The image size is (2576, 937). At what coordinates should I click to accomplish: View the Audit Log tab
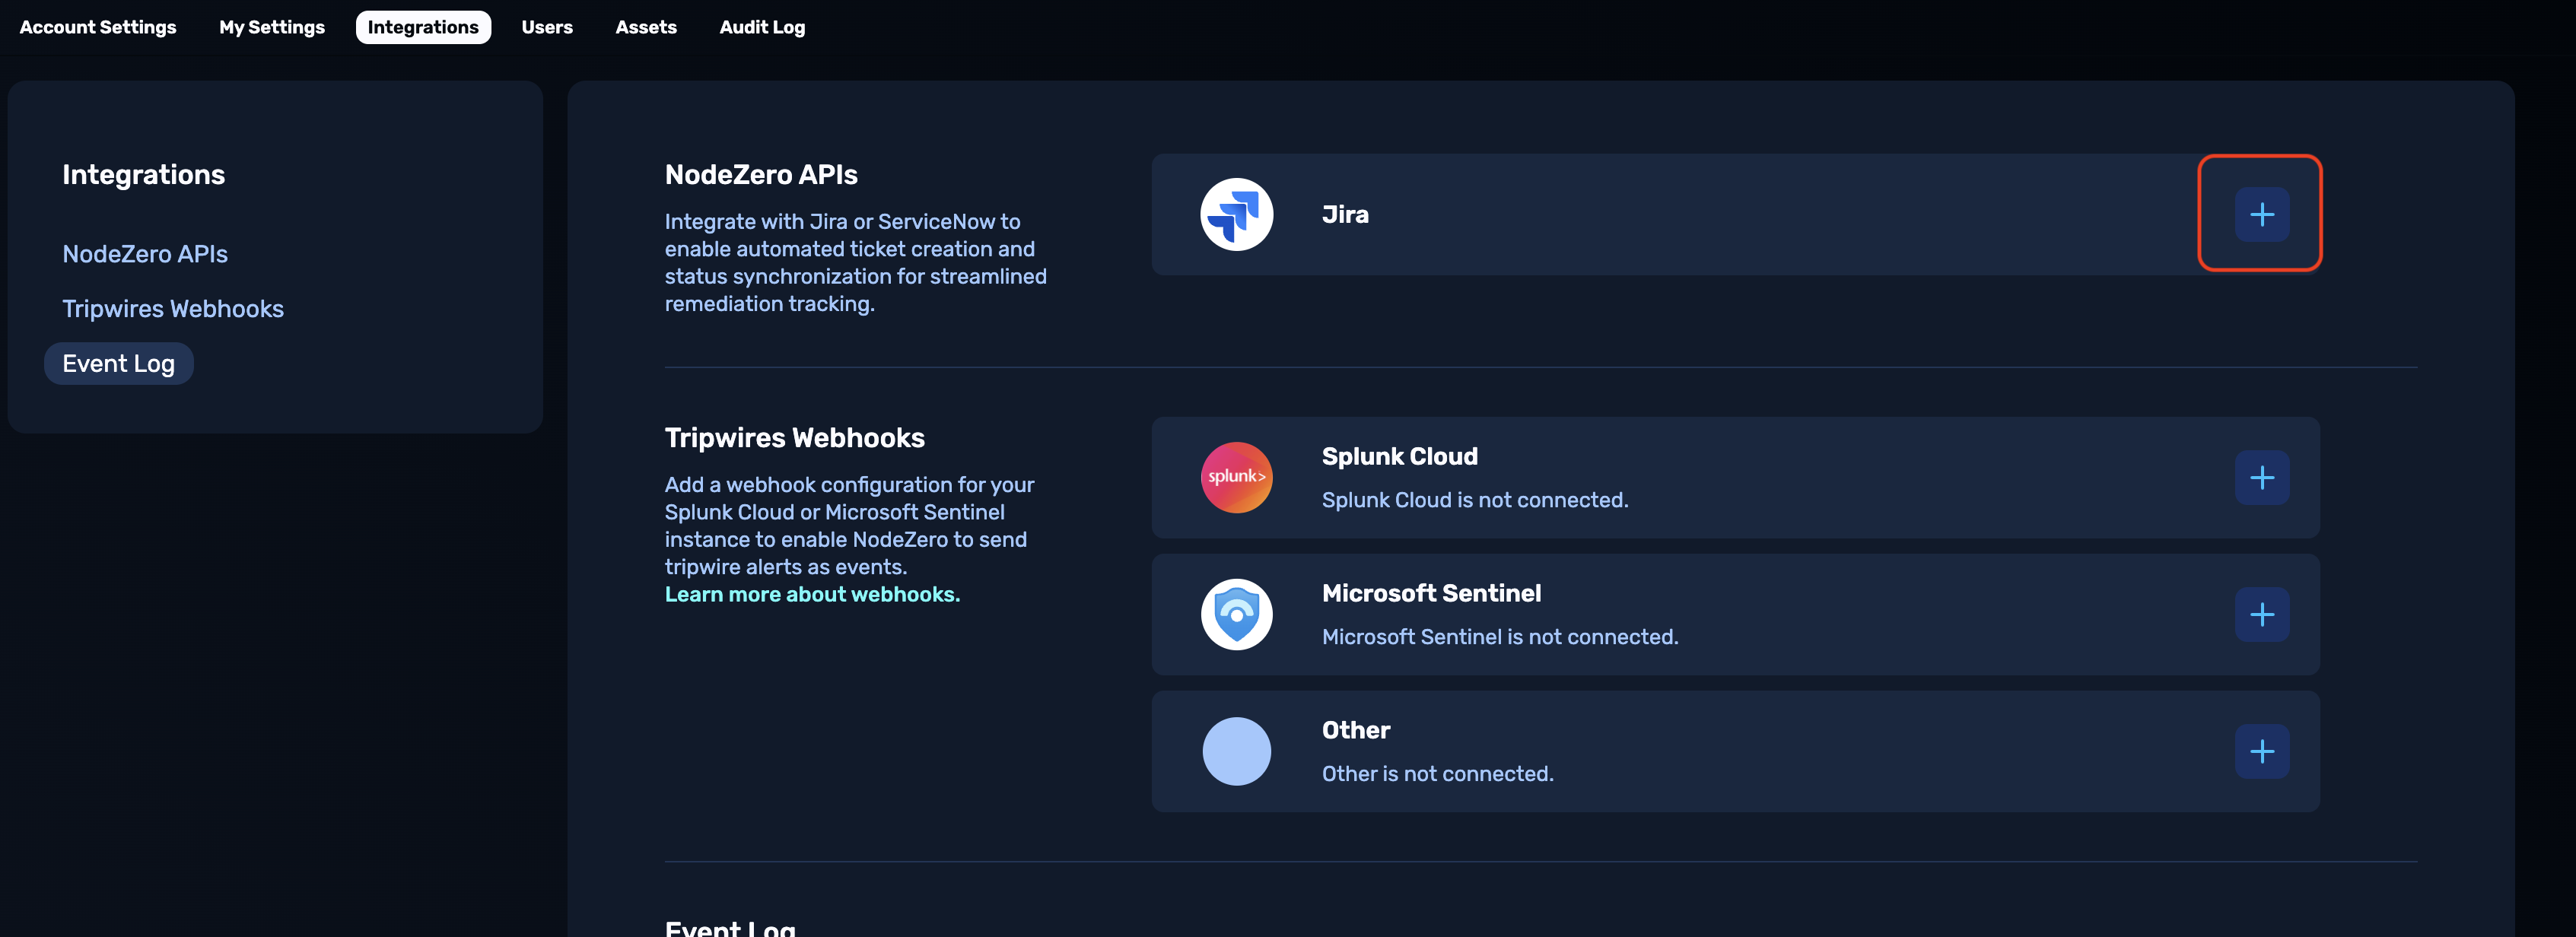tap(762, 27)
